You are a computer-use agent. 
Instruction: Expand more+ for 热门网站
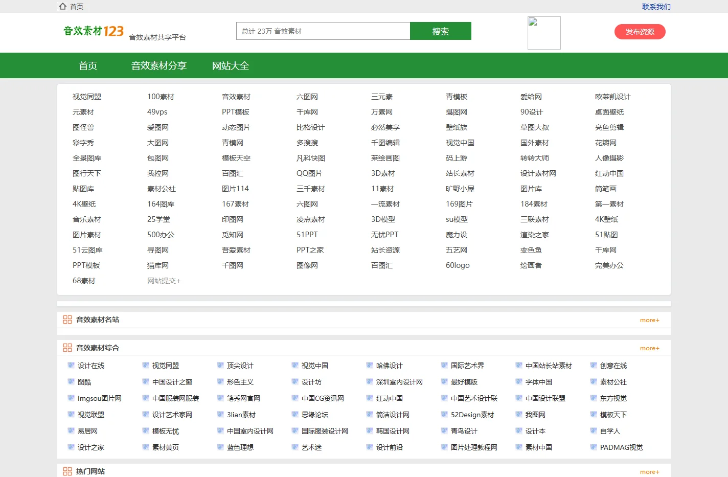650,472
